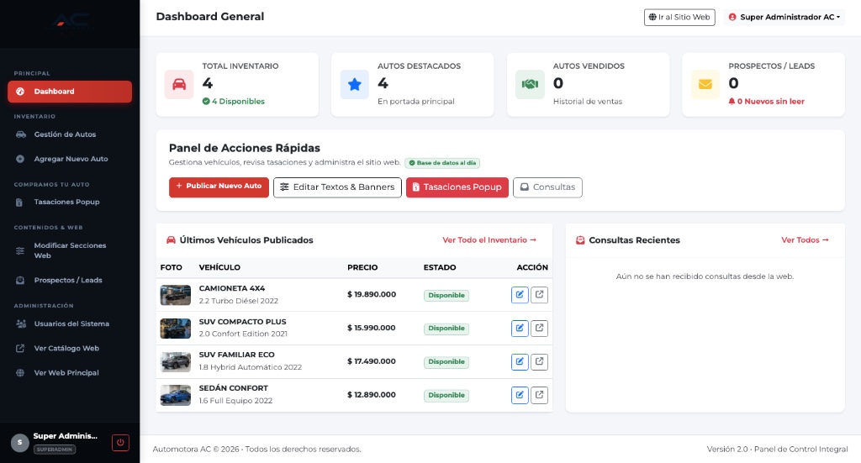Open Agregar Nuevo Auto in sidebar
Screen dimensions: 861x463
click(70, 159)
